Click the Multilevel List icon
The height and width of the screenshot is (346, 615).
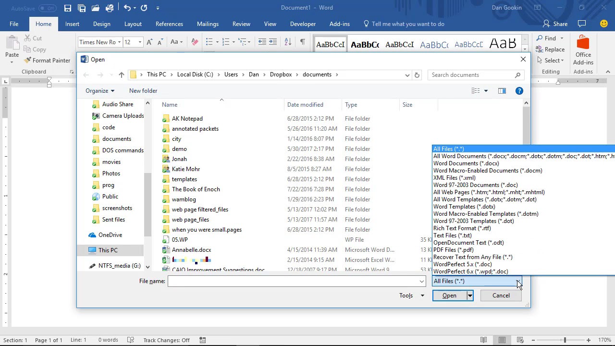pyautogui.click(x=242, y=42)
